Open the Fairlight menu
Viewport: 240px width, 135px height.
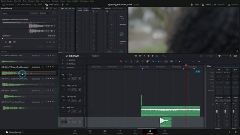pos(75,1)
